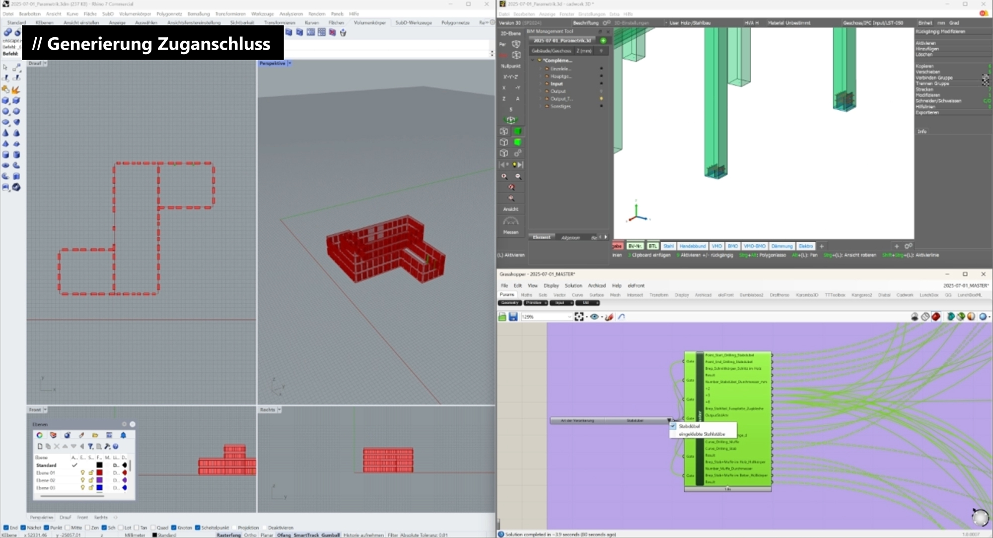The width and height of the screenshot is (993, 538).
Task: Click Grasshopper preview eye icon
Action: click(x=594, y=317)
